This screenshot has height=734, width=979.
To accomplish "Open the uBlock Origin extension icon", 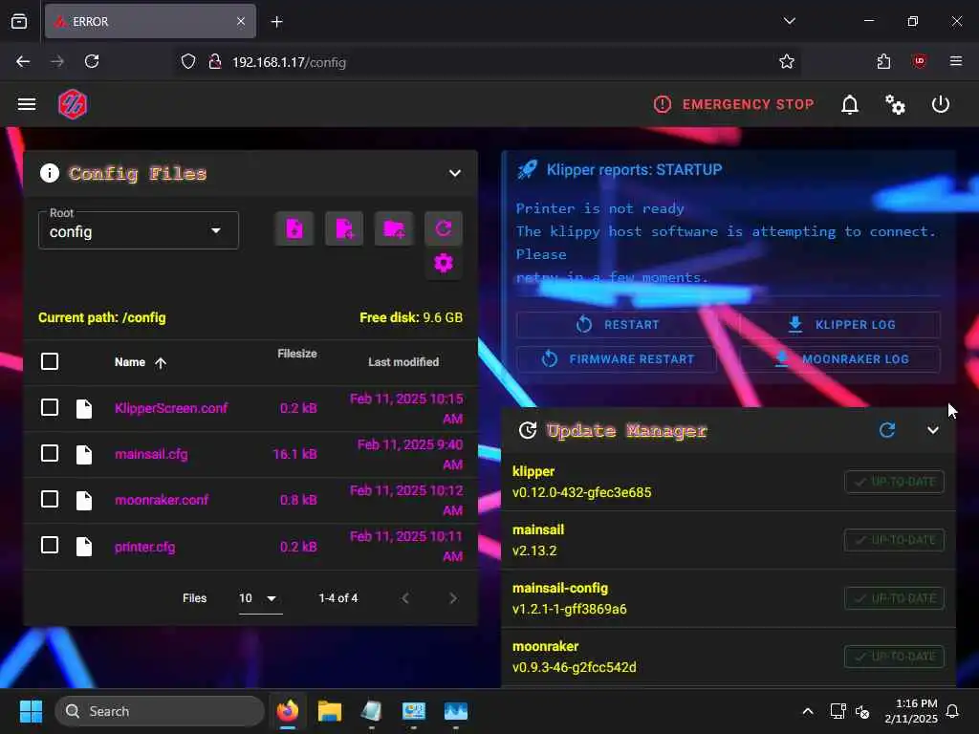I will [x=920, y=61].
